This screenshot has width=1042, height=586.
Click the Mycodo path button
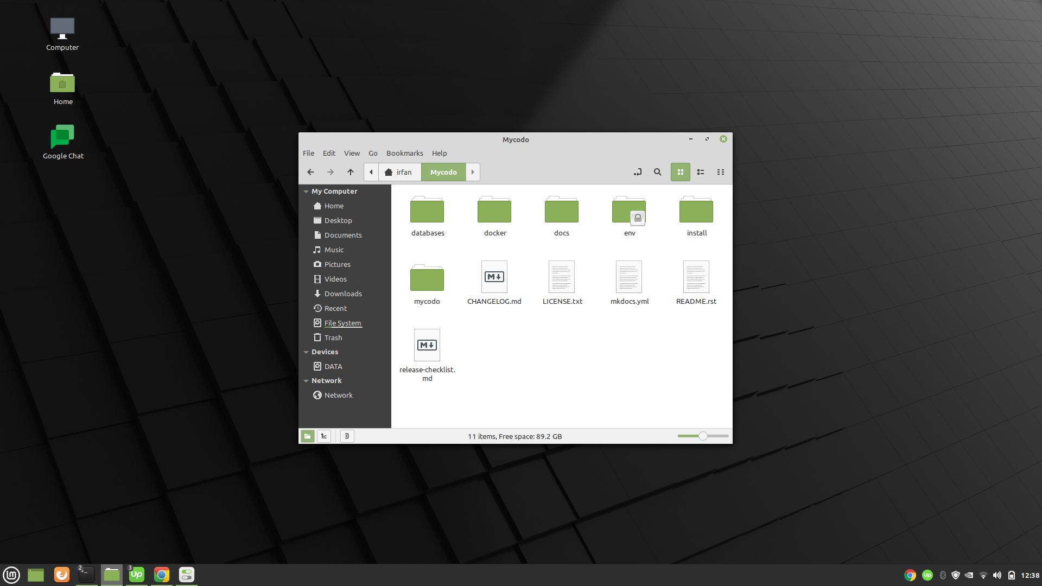443,172
